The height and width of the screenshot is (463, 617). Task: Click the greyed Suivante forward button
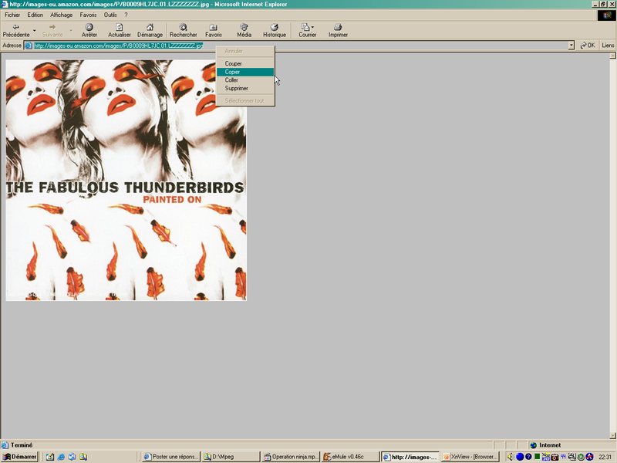(x=52, y=30)
